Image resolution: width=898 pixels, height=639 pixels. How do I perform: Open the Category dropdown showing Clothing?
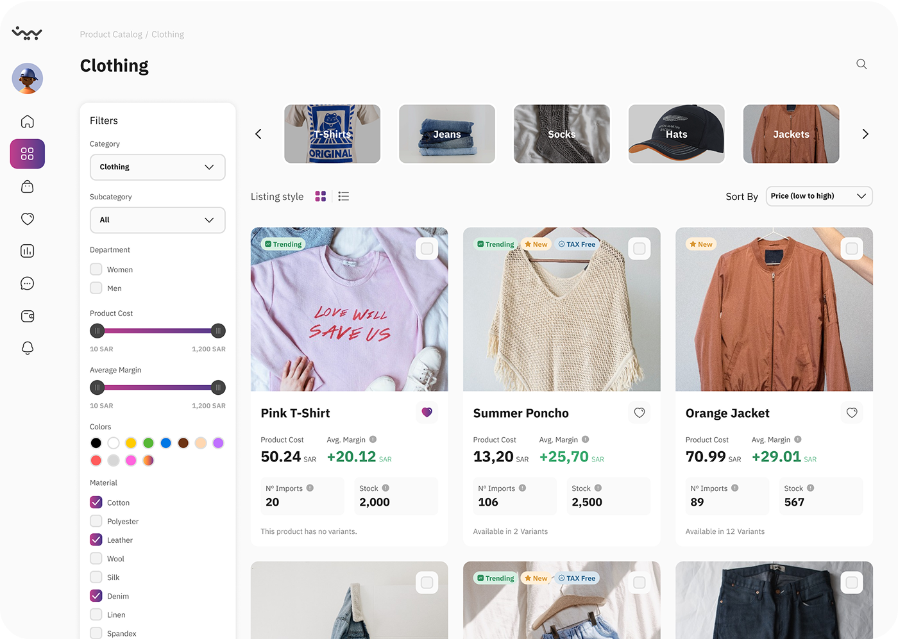tap(158, 167)
